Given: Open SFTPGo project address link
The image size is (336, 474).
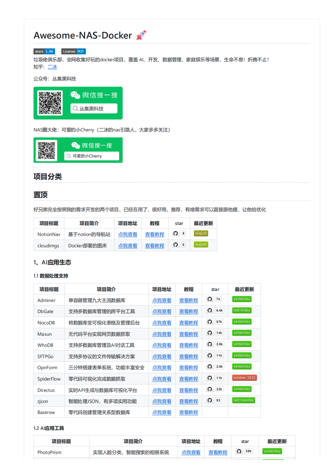Looking at the screenshot, I should point(162,357).
